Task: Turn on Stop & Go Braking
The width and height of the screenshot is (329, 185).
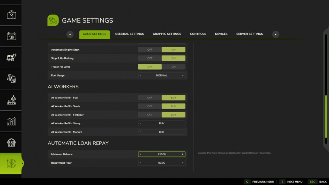Action: (x=174, y=58)
